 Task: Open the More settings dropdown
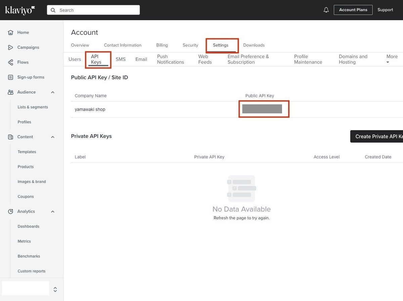coord(392,59)
